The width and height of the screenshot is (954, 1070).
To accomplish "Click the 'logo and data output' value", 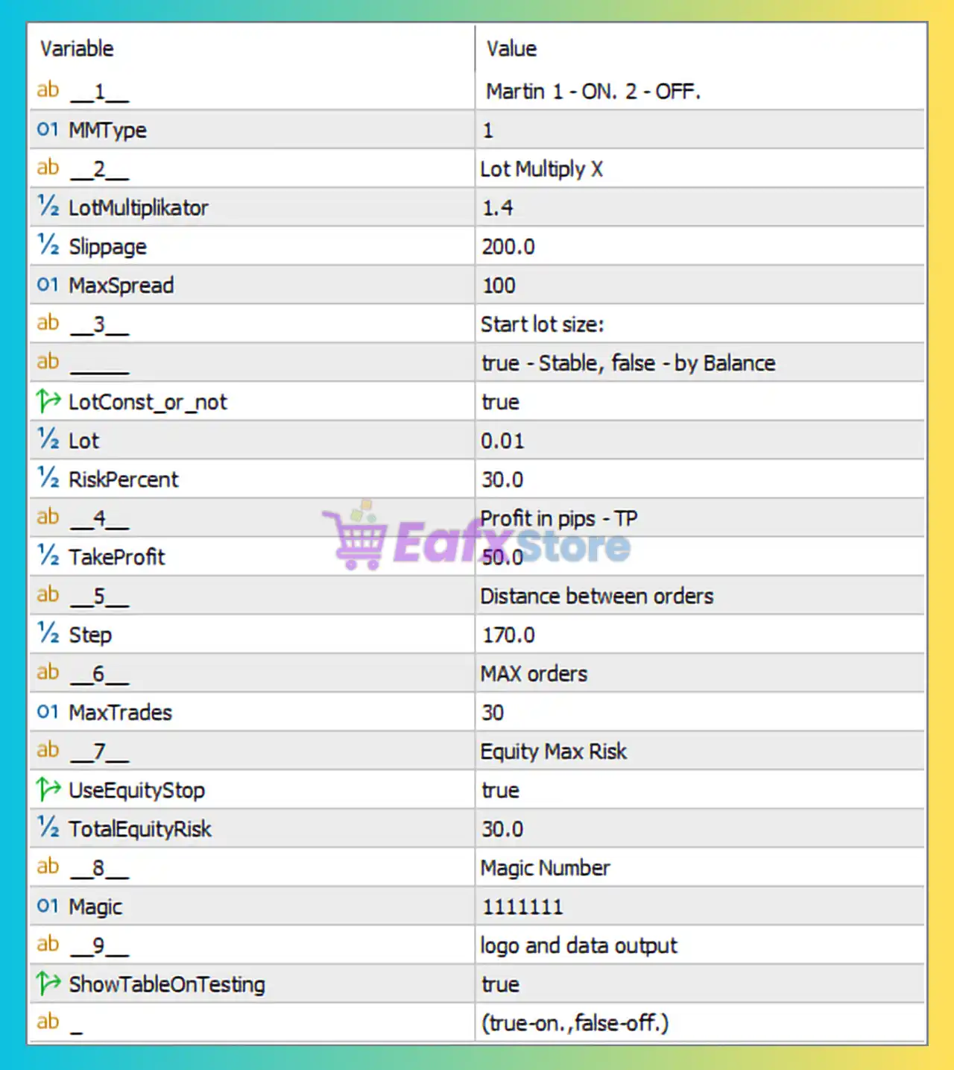I will 579,945.
